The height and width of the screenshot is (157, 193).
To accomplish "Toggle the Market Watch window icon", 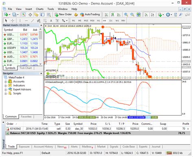I will click(24, 15).
